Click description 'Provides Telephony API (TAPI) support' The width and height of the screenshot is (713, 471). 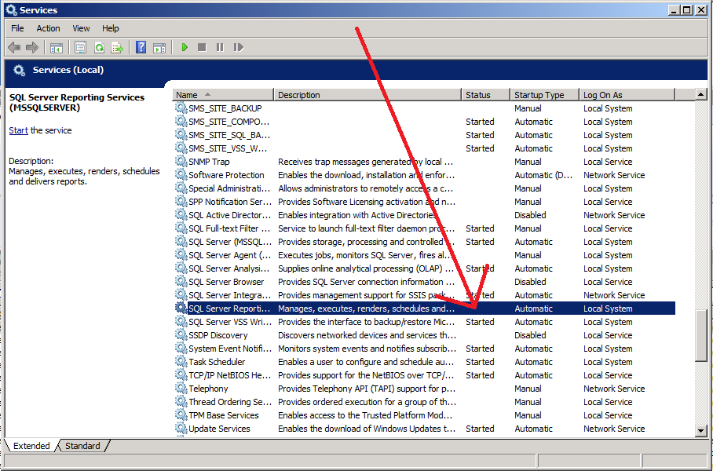(x=367, y=389)
